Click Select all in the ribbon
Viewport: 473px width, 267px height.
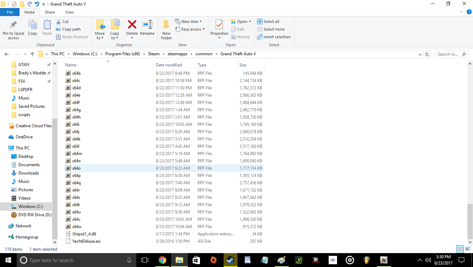(x=268, y=22)
